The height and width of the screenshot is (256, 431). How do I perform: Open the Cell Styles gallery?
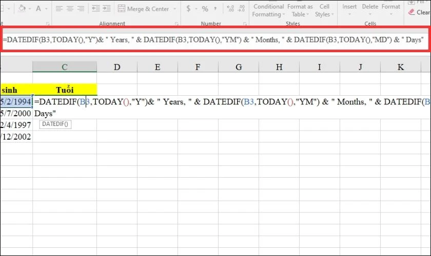(324, 10)
